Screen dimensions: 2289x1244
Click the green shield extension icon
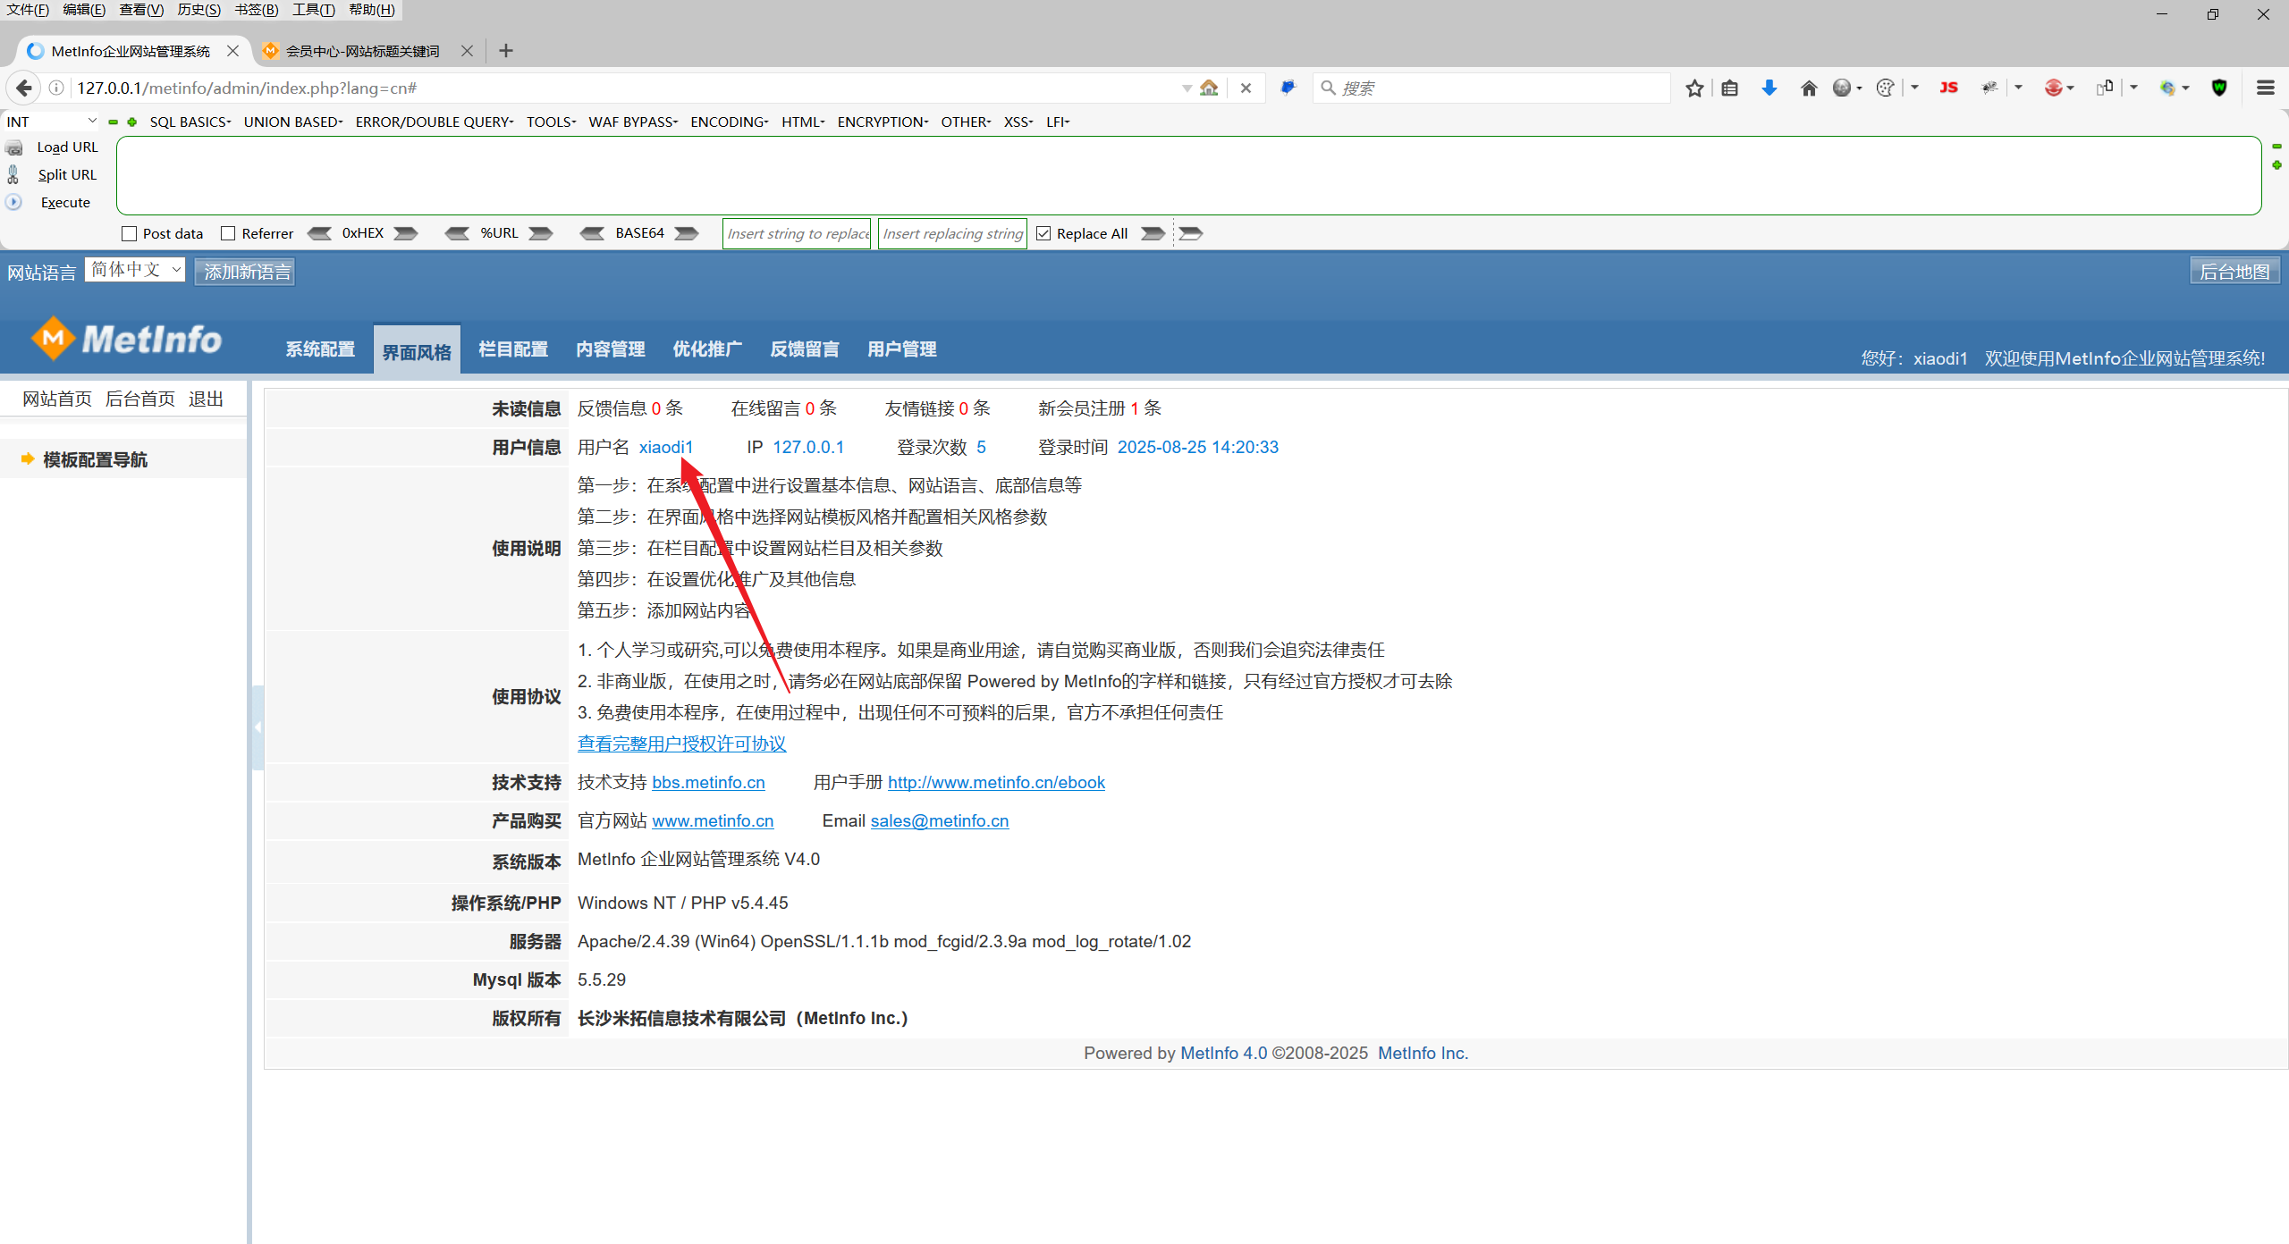point(2219,88)
